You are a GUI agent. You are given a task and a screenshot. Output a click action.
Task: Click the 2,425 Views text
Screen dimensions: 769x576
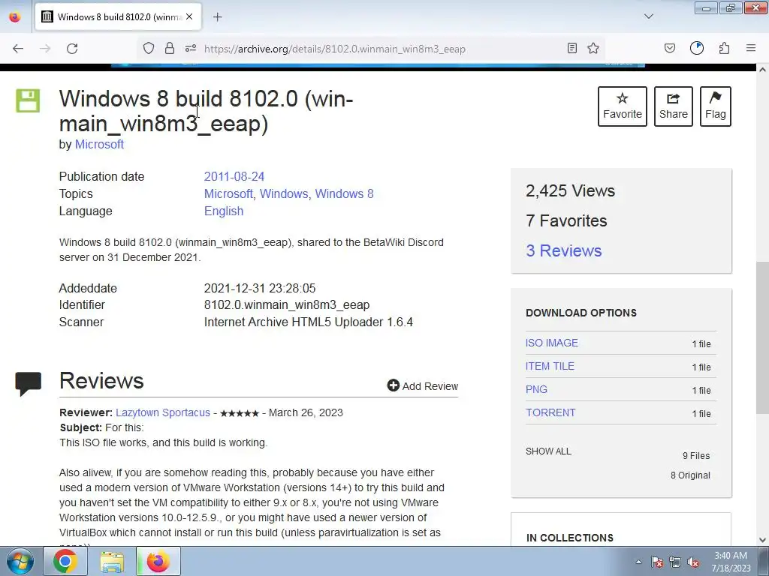tap(570, 190)
